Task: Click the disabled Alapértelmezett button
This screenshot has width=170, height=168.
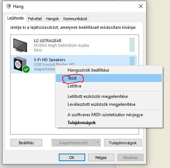Action: click(73, 143)
